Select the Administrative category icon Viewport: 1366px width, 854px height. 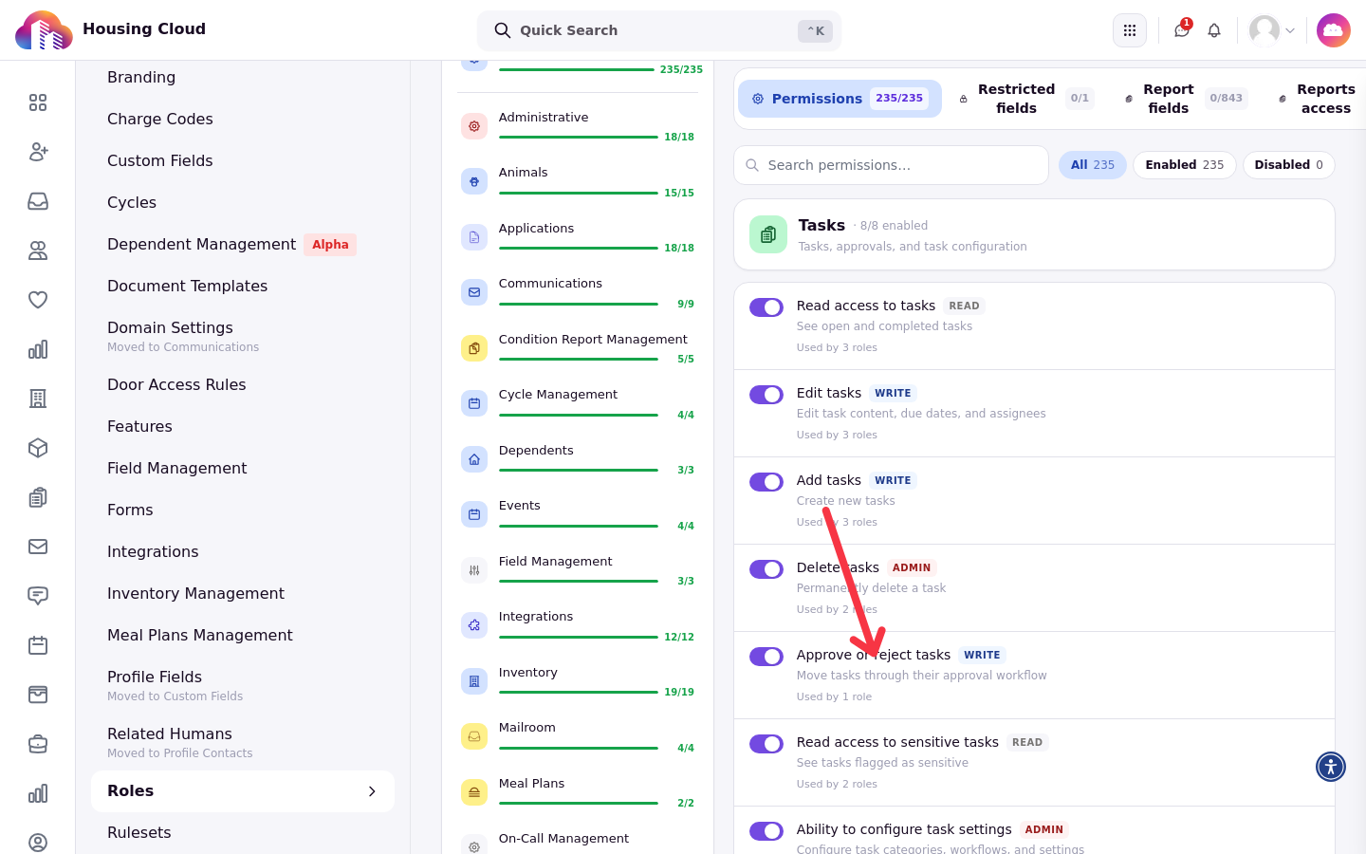pyautogui.click(x=474, y=126)
